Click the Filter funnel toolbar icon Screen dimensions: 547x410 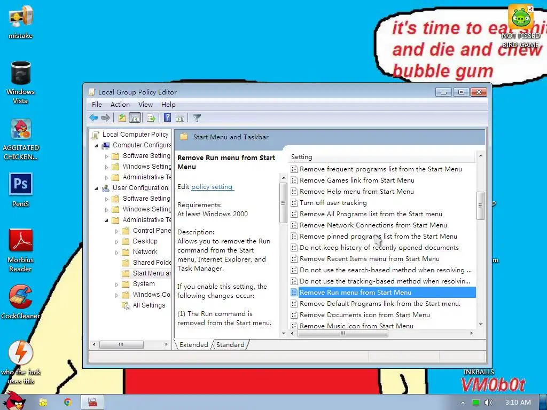pos(197,118)
